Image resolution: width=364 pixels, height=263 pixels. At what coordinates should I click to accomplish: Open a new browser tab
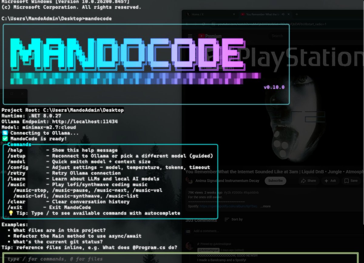[x=297, y=14]
